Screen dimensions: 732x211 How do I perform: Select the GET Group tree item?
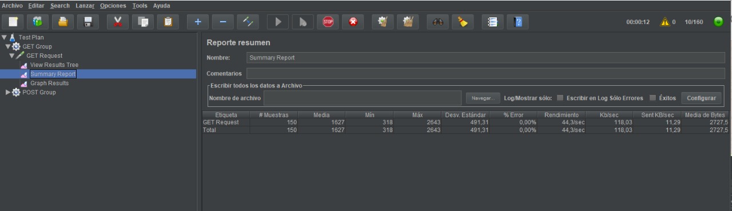[38, 46]
